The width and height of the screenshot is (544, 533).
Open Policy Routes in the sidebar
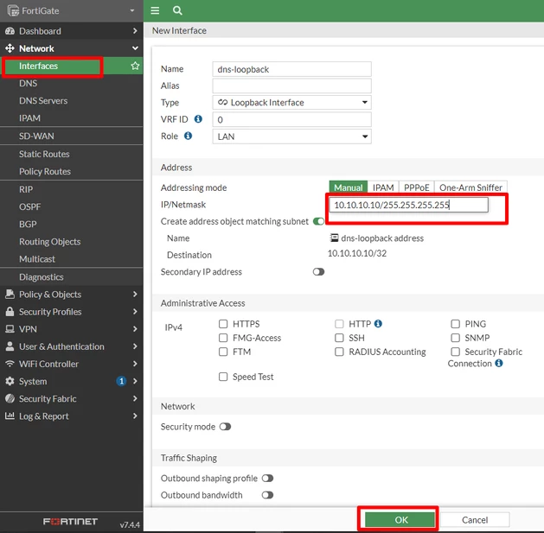coord(45,171)
